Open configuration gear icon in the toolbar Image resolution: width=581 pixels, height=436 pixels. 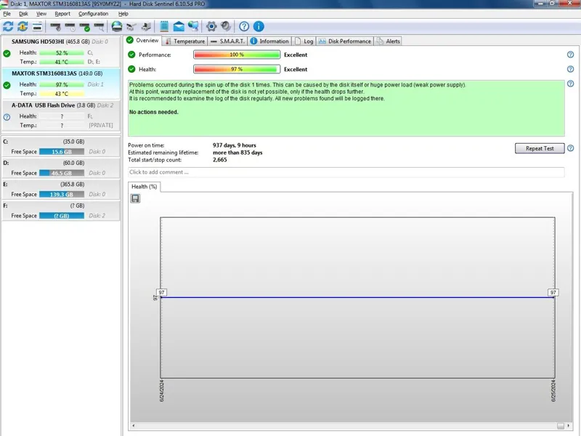pyautogui.click(x=211, y=27)
